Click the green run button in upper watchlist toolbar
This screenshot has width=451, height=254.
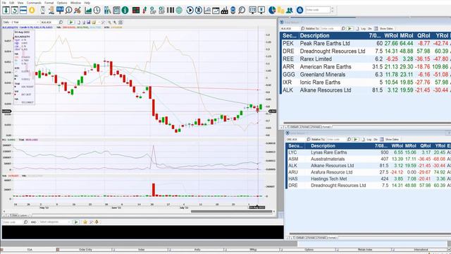click(350, 28)
